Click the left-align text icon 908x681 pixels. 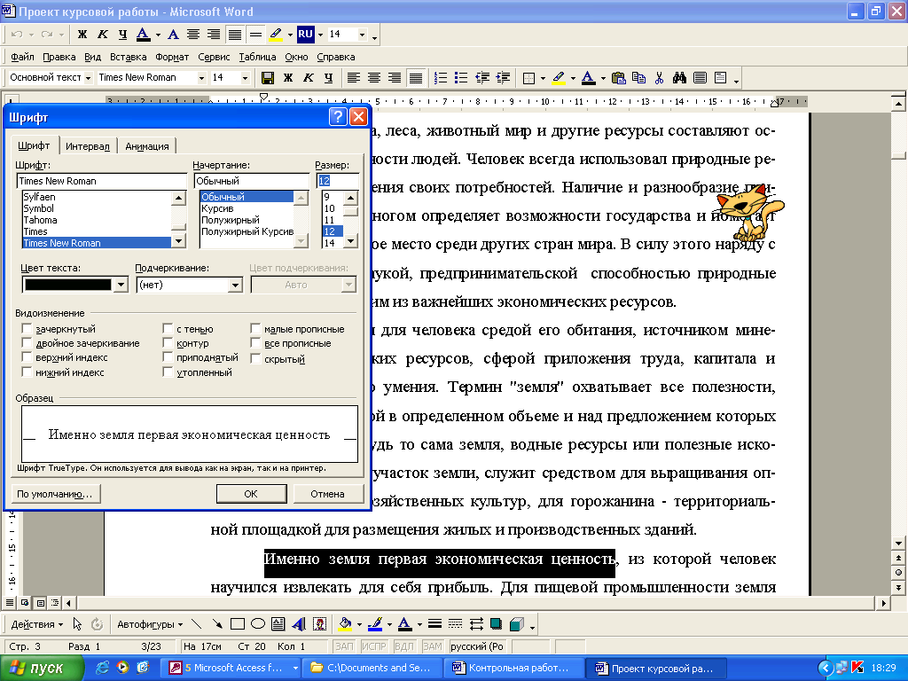353,78
